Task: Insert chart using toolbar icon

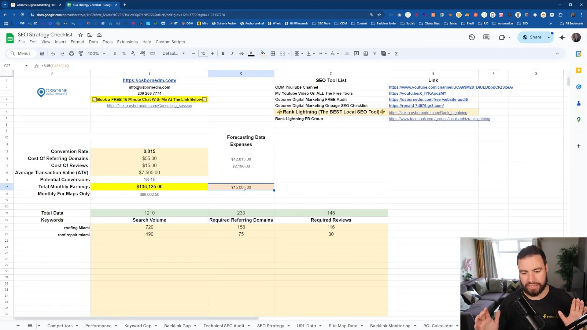Action: tap(366, 53)
